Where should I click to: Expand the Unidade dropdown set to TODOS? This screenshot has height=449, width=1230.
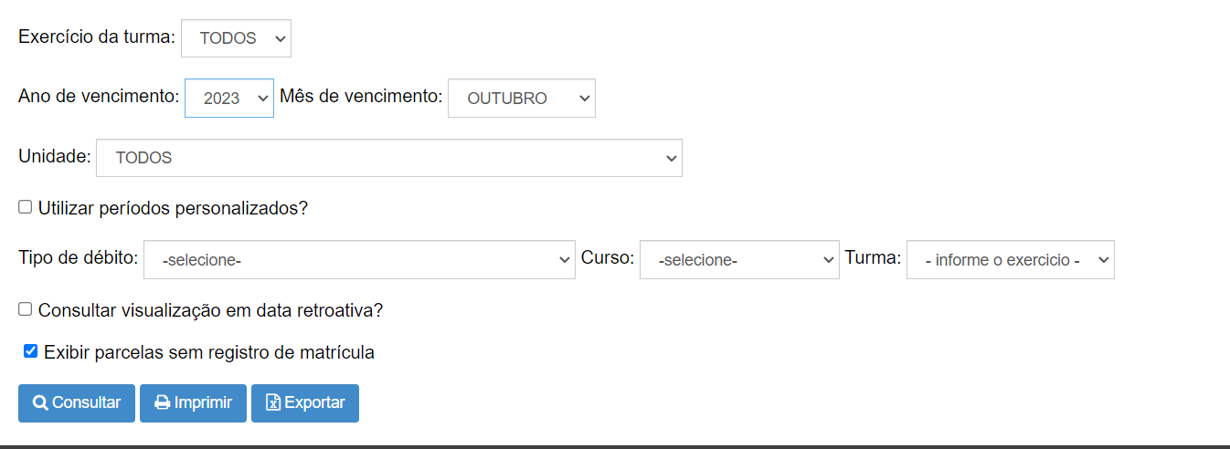389,158
